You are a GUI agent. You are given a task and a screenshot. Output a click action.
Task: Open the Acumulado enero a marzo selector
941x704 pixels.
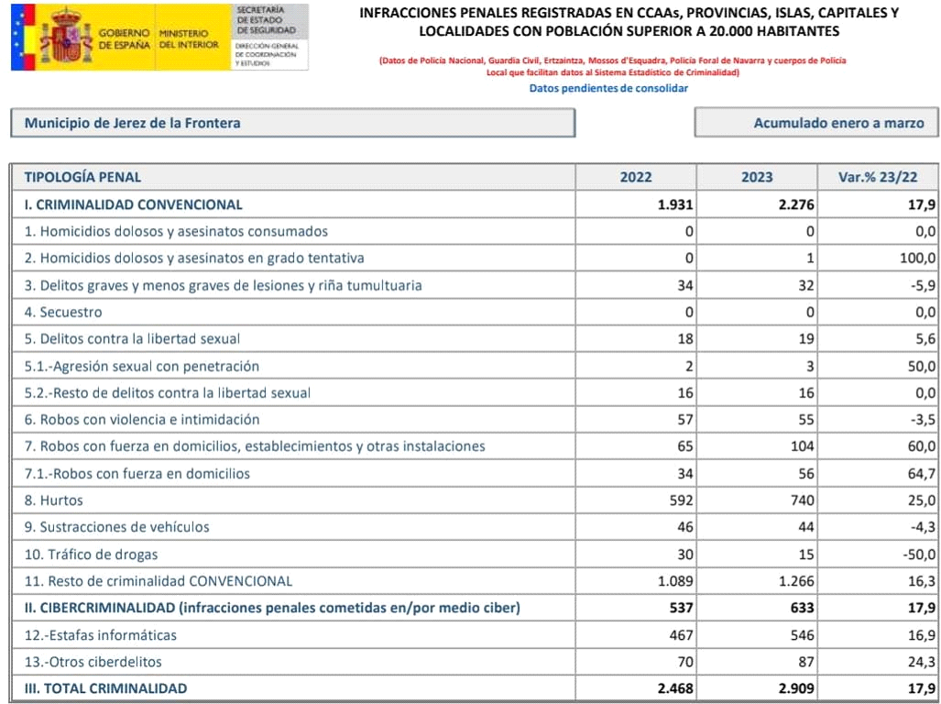point(815,122)
